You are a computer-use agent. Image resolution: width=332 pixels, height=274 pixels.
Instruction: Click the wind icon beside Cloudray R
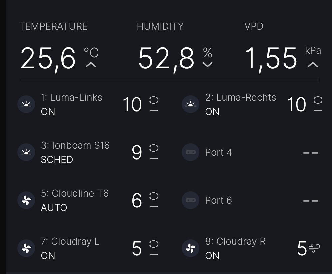[314, 248]
